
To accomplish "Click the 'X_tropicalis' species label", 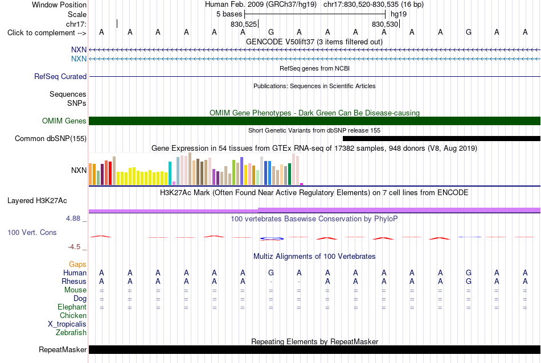I will click(x=67, y=324).
